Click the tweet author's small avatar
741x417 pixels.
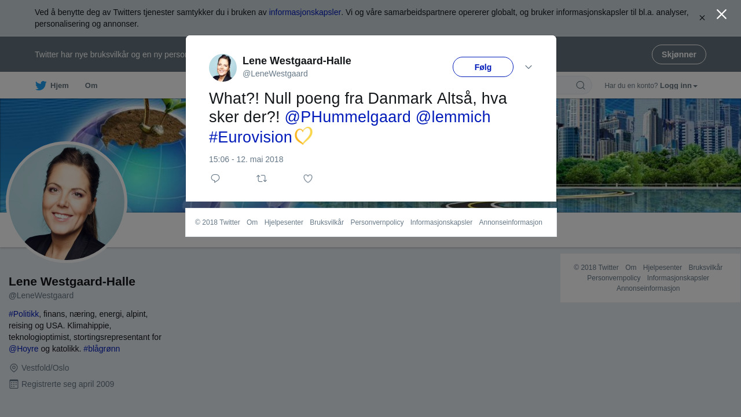pos(223,68)
